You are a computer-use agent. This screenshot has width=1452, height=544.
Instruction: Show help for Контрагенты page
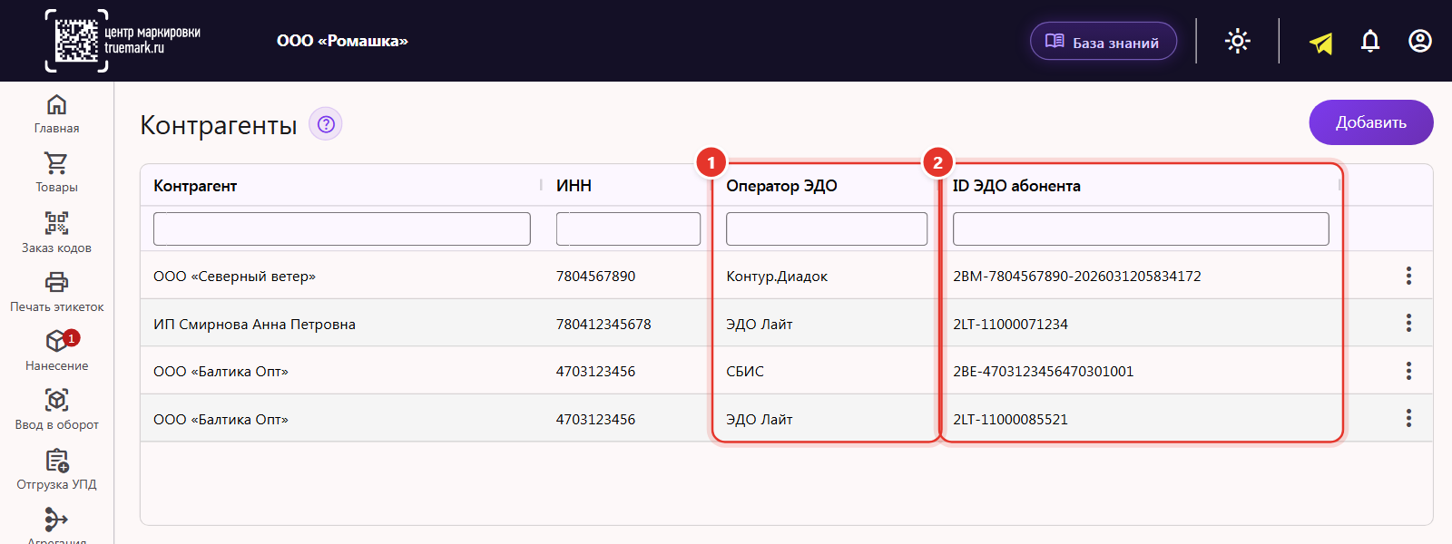coord(326,124)
